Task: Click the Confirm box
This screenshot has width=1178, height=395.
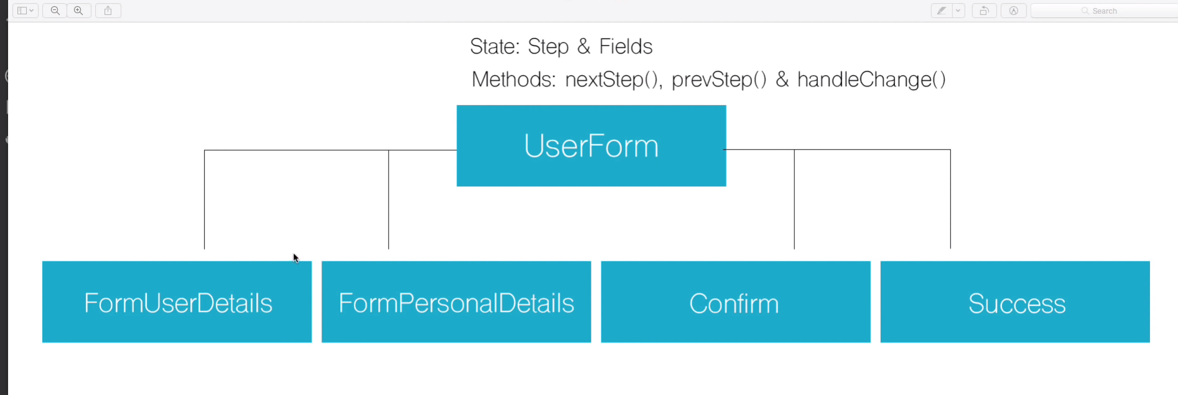Action: click(735, 302)
